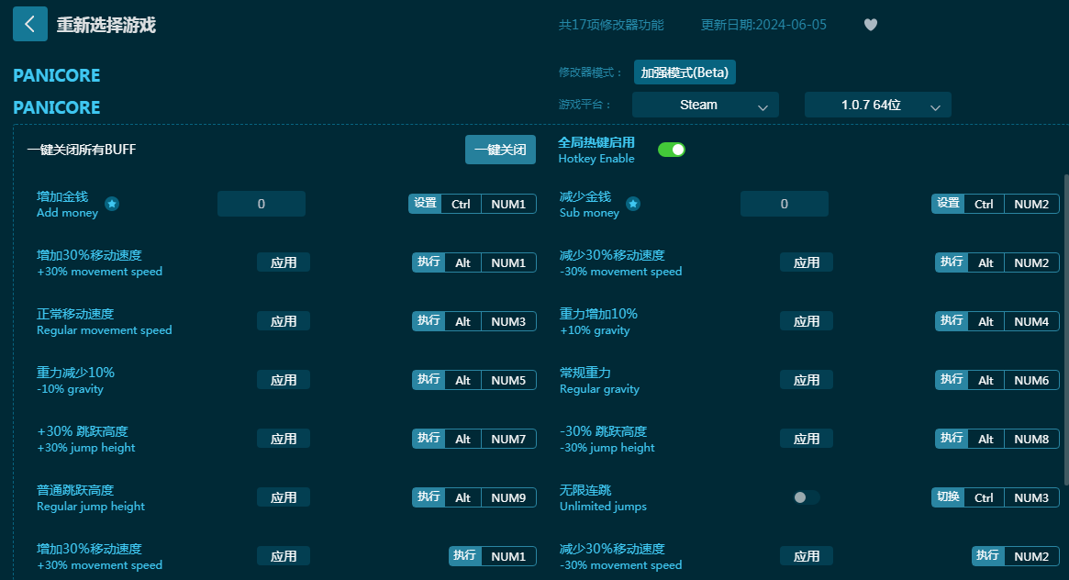The image size is (1069, 580).
Task: Apply -10% gravity
Action: (284, 380)
